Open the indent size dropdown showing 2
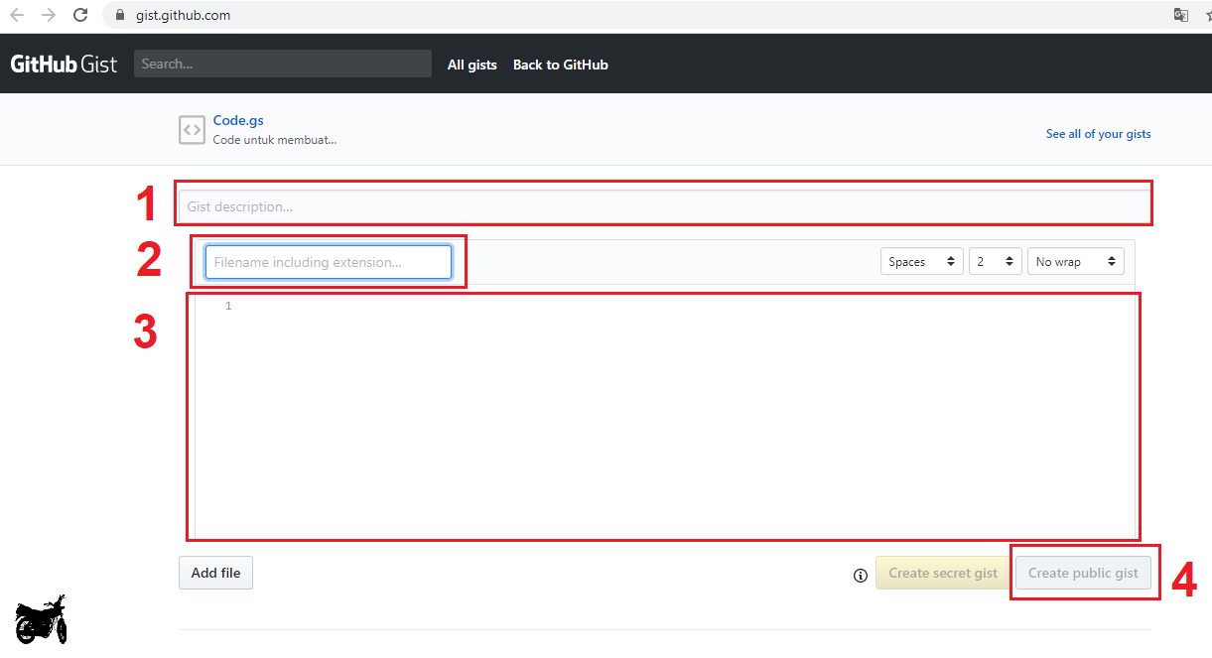1212x658 pixels. point(995,262)
